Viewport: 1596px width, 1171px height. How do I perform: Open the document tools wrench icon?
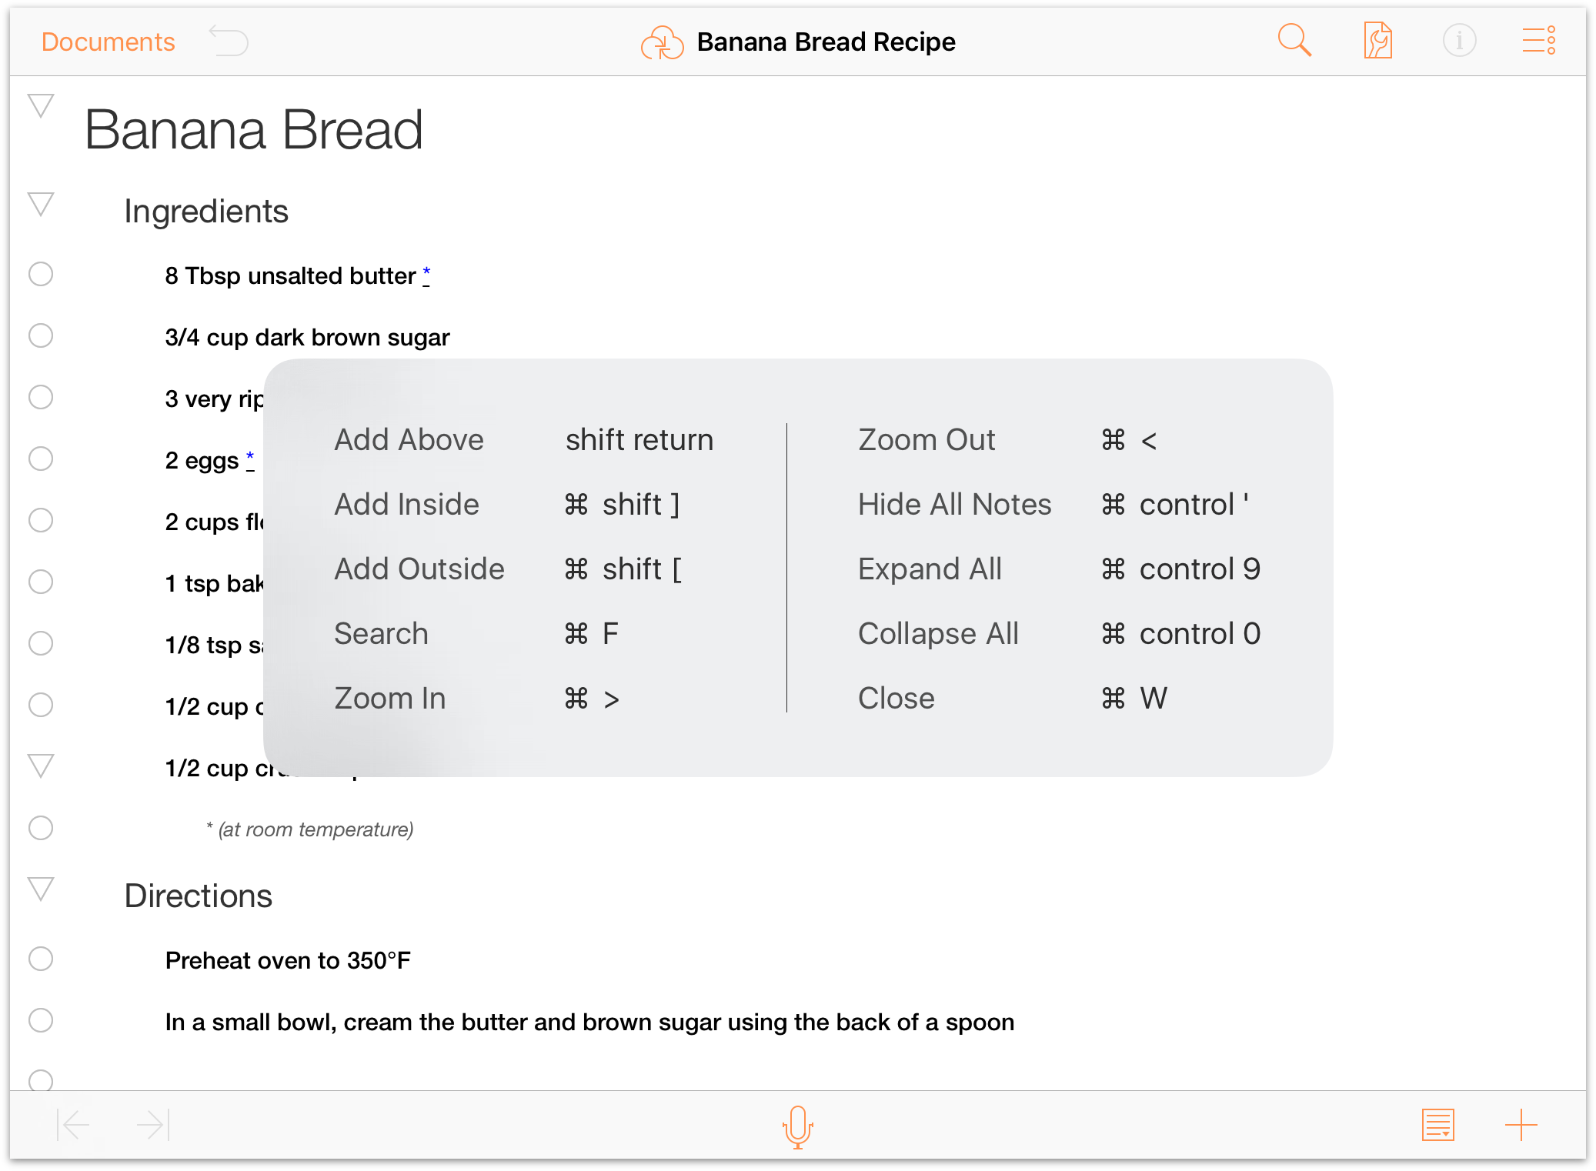pyautogui.click(x=1377, y=41)
